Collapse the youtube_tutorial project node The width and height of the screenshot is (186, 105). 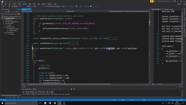2,18
